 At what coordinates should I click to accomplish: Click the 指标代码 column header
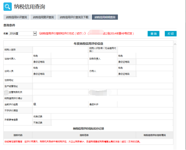[18, 135]
